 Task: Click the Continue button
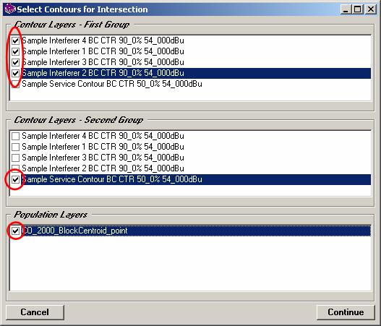tap(346, 312)
